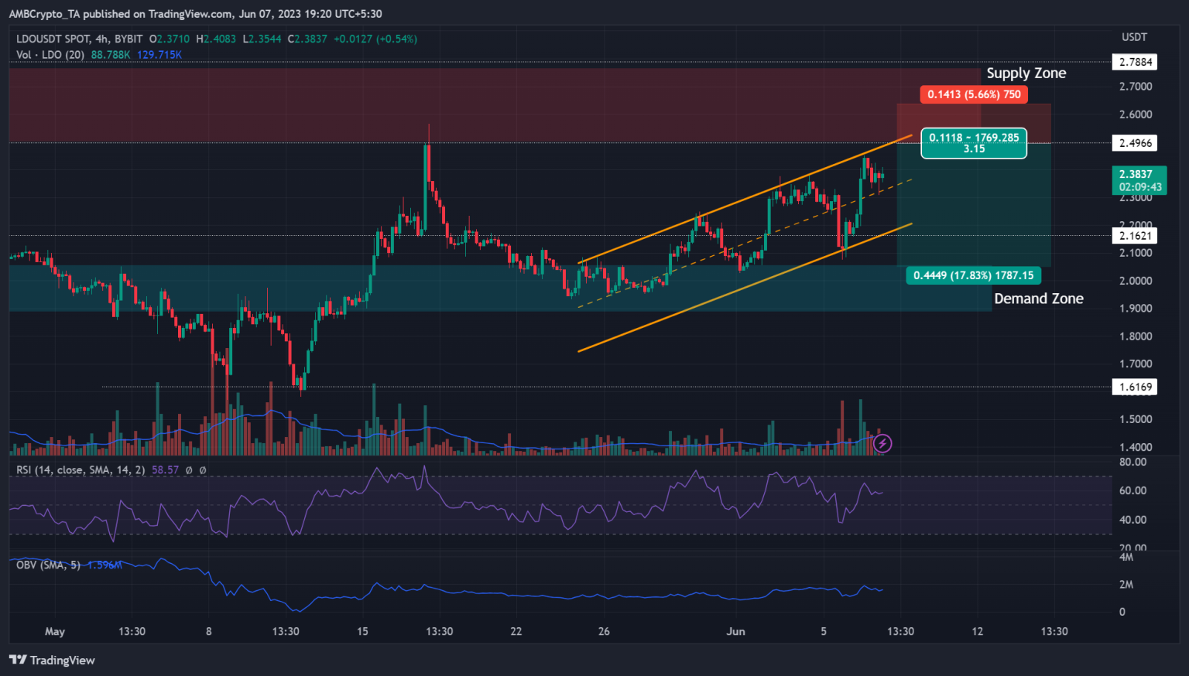Select the red 0.1413 (5.66%) stop label

974,94
